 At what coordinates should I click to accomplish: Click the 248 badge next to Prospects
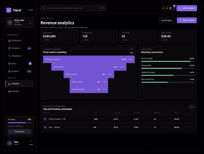[x=29, y=48]
